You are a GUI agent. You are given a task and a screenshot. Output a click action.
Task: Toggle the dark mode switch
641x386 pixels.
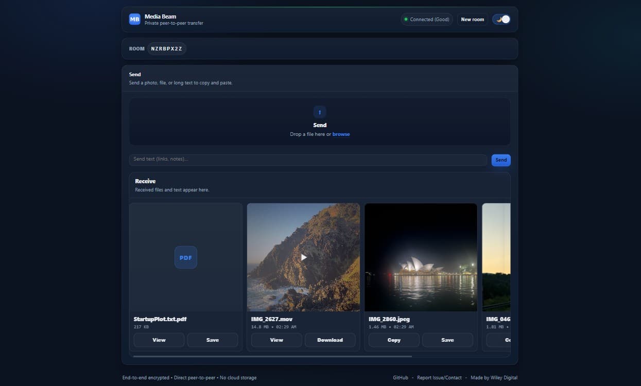pyautogui.click(x=500, y=19)
